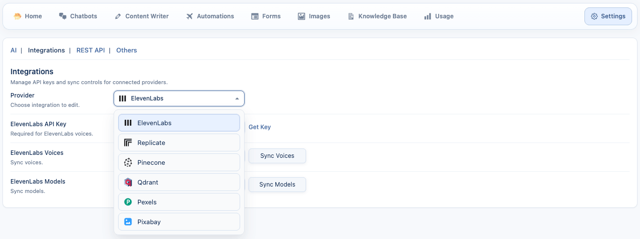The image size is (640, 239).
Task: Collapse the Provider dropdown arrow
Action: (237, 98)
